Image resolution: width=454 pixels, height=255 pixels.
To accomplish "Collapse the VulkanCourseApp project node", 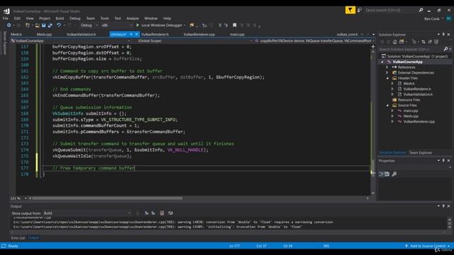I will click(382, 62).
